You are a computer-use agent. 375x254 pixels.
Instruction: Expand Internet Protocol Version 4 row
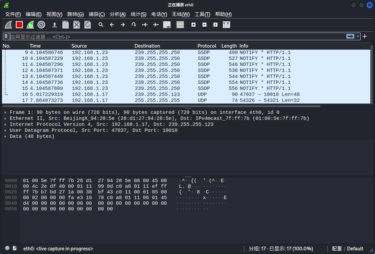tap(5, 124)
